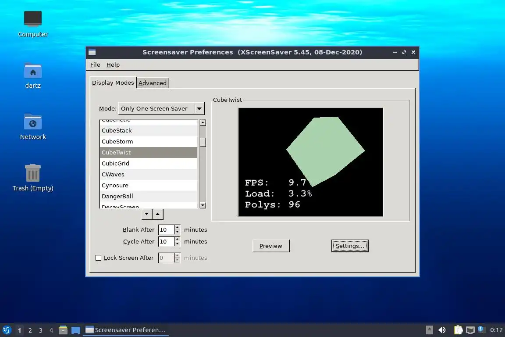Open the Help menu

tap(113, 65)
